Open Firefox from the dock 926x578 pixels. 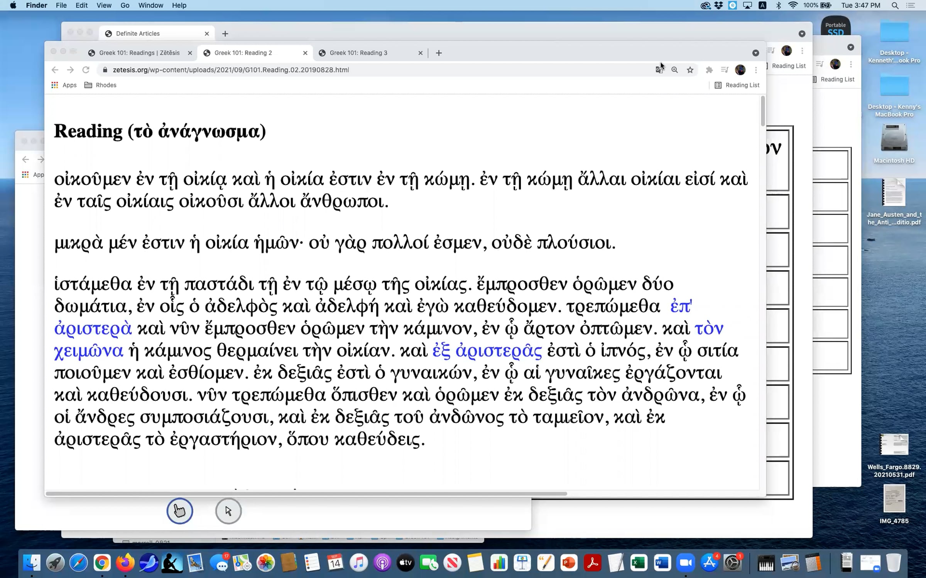click(125, 563)
